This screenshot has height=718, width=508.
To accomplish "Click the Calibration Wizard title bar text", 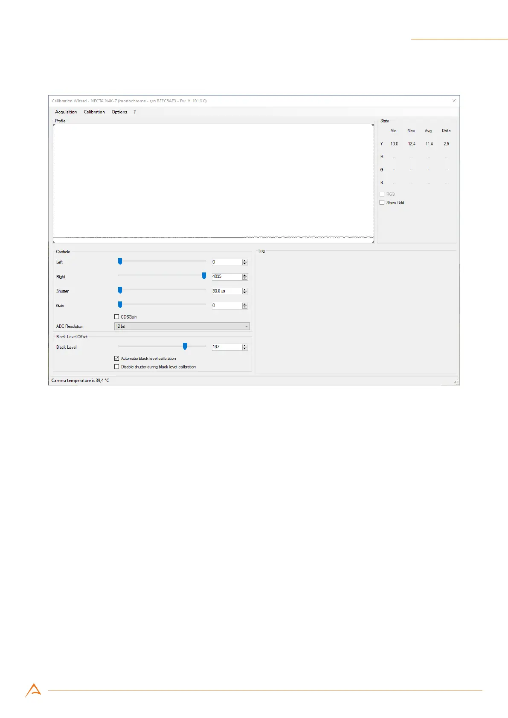I will point(129,101).
